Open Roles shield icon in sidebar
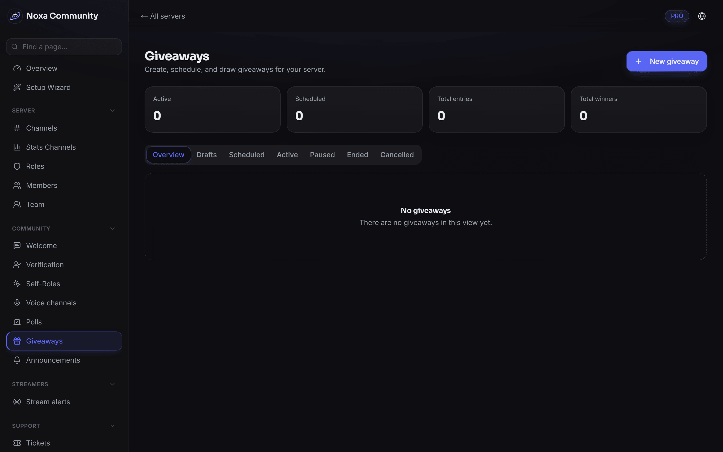Viewport: 723px width, 452px height. pos(17,166)
